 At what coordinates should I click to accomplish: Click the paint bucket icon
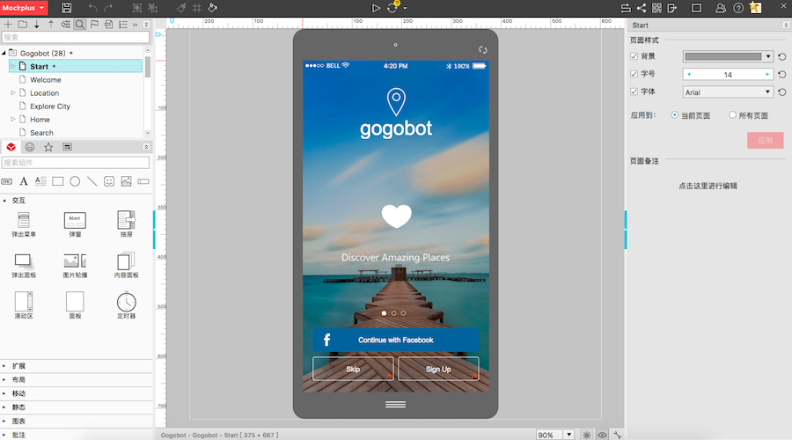[213, 8]
